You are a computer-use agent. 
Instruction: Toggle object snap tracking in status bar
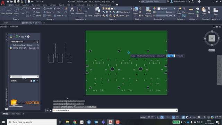[x=173, y=117]
